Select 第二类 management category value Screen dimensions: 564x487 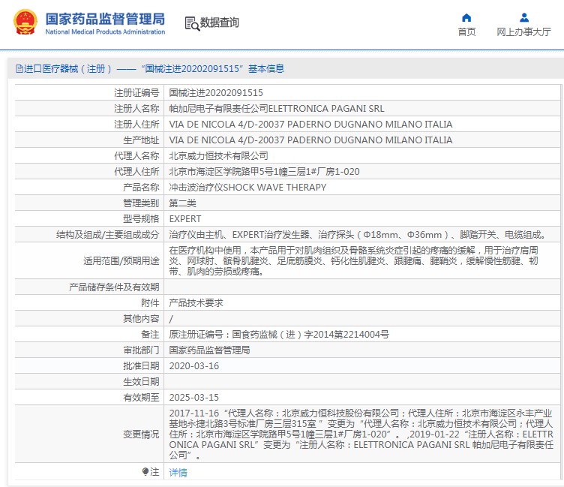click(183, 203)
